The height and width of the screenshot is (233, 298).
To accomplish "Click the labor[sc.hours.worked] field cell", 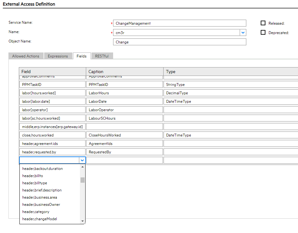I will pyautogui.click(x=52, y=118).
